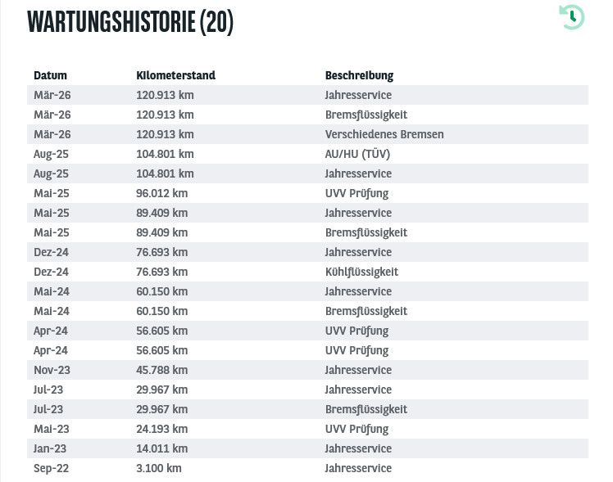Click the Wartungshistorie (20) heading
The height and width of the screenshot is (482, 613).
[x=130, y=22]
